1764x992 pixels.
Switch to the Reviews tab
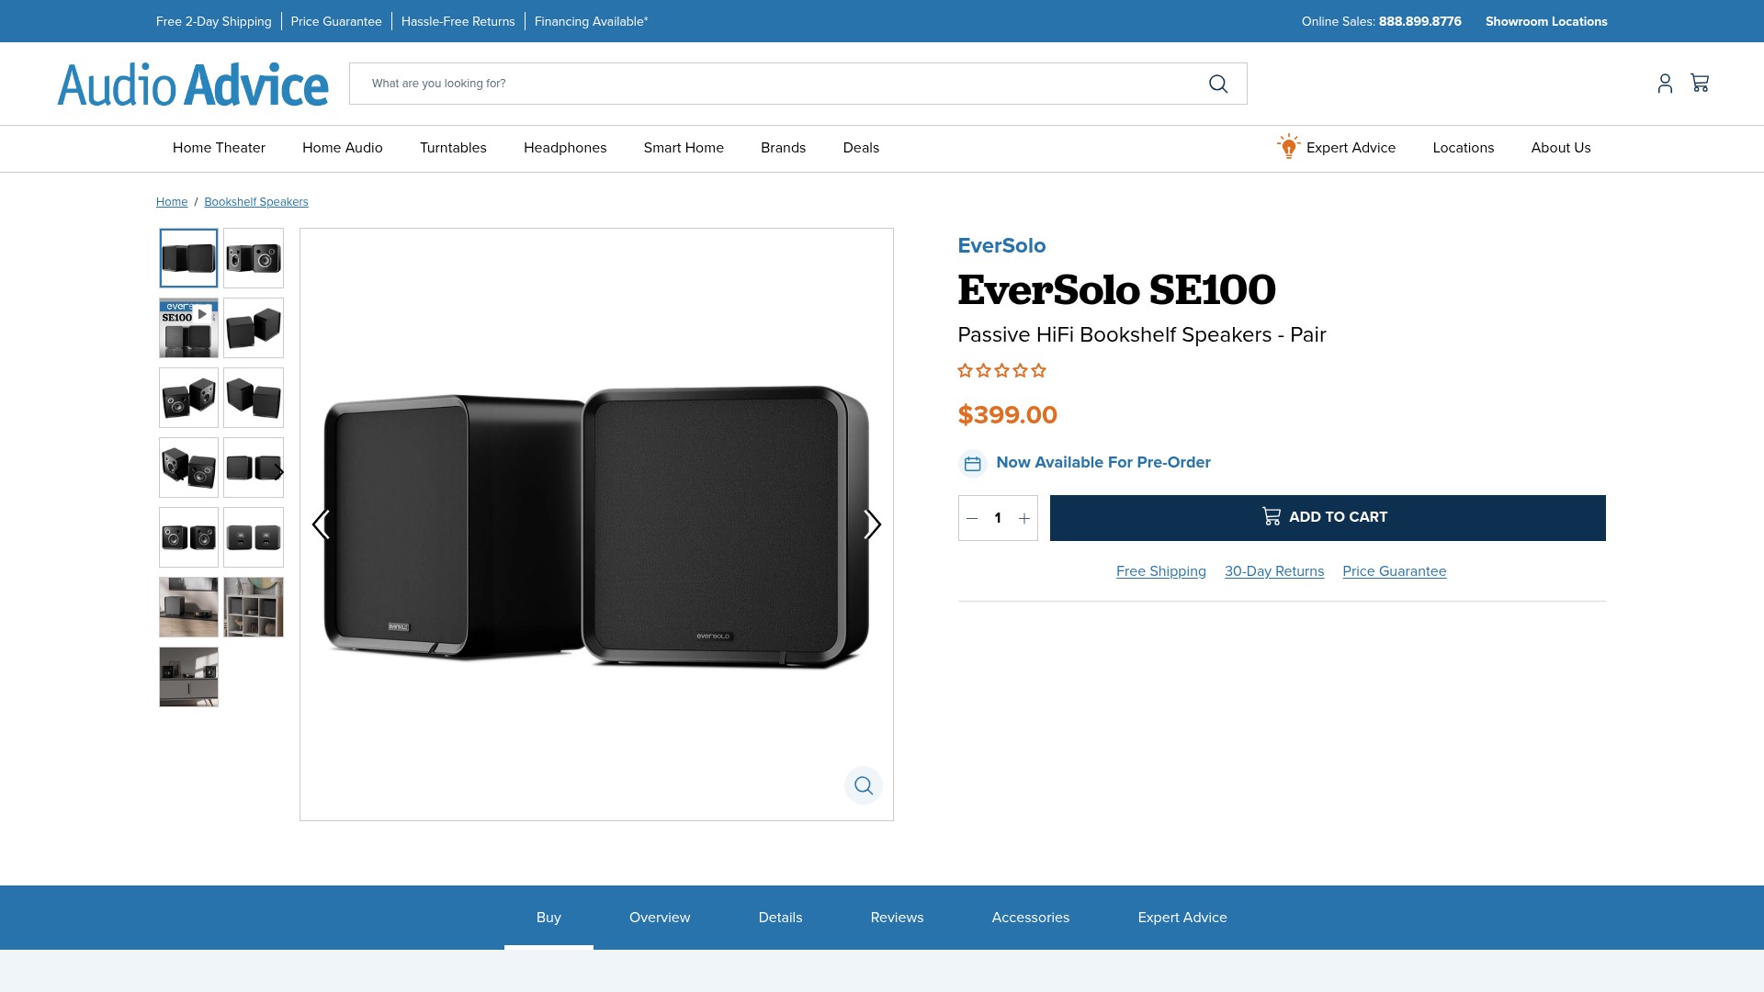pos(897,918)
